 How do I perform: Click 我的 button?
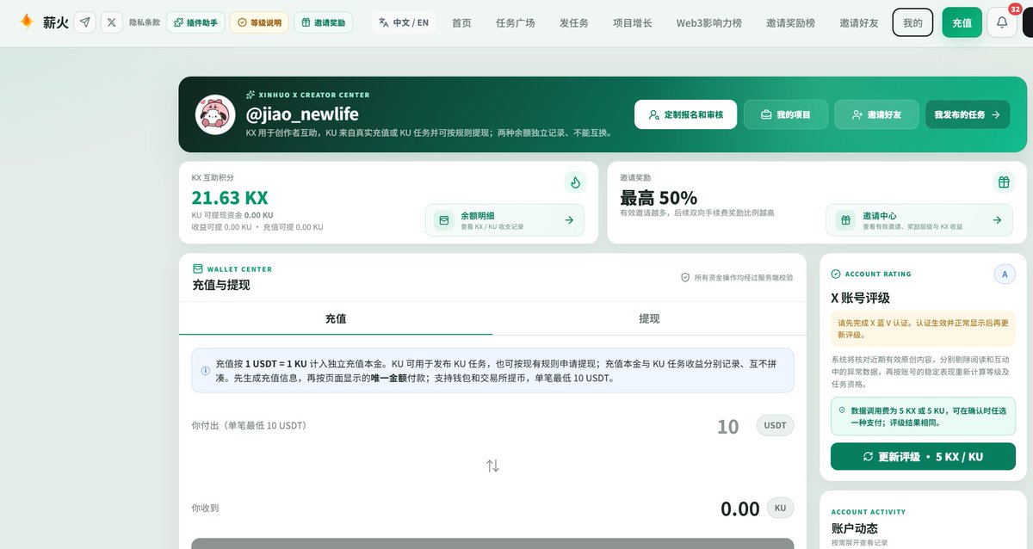(x=912, y=22)
